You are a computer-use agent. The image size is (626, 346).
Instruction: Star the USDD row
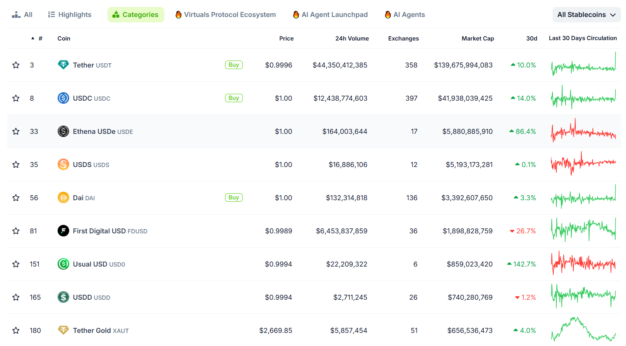[16, 297]
